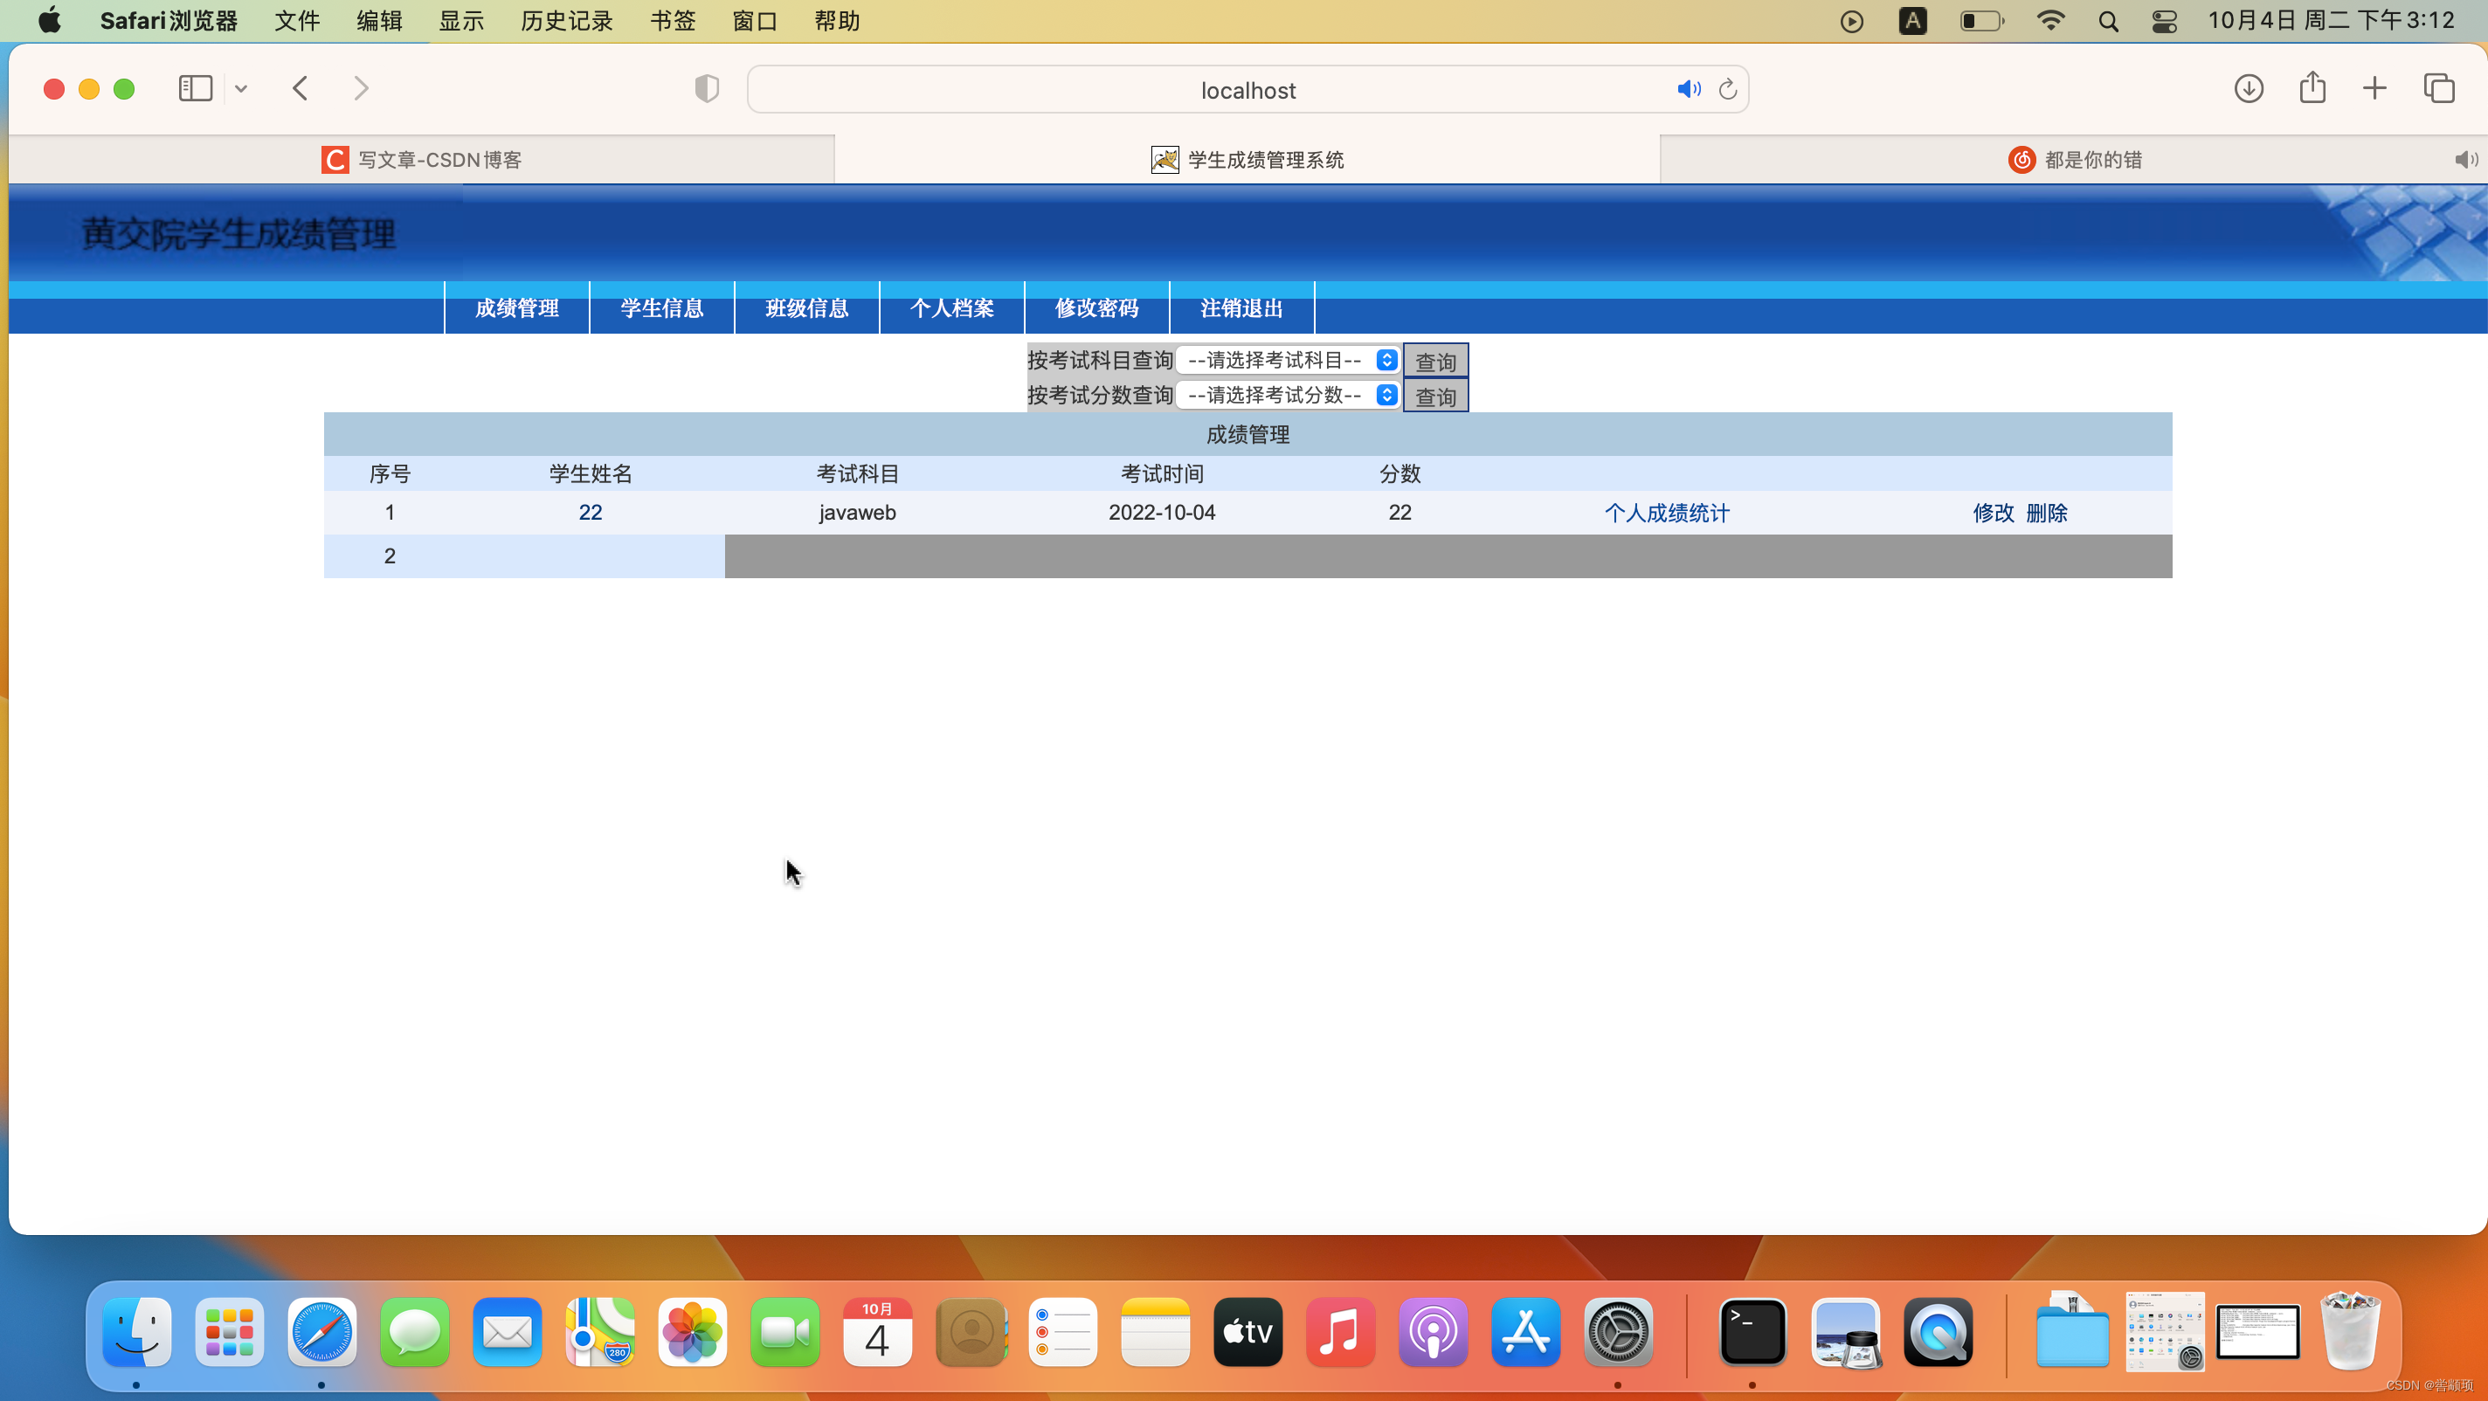Open Launchpad from the Dock
Screen dimensions: 2488x1401
click(229, 1333)
